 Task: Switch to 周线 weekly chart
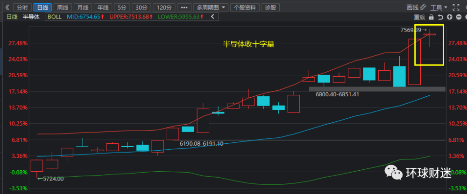pyautogui.click(x=63, y=7)
